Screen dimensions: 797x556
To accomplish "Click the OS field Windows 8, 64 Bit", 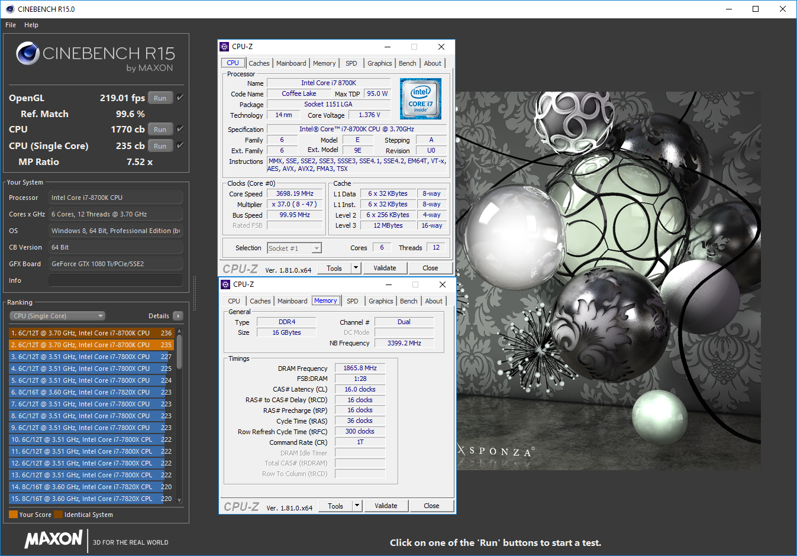I will tap(116, 231).
